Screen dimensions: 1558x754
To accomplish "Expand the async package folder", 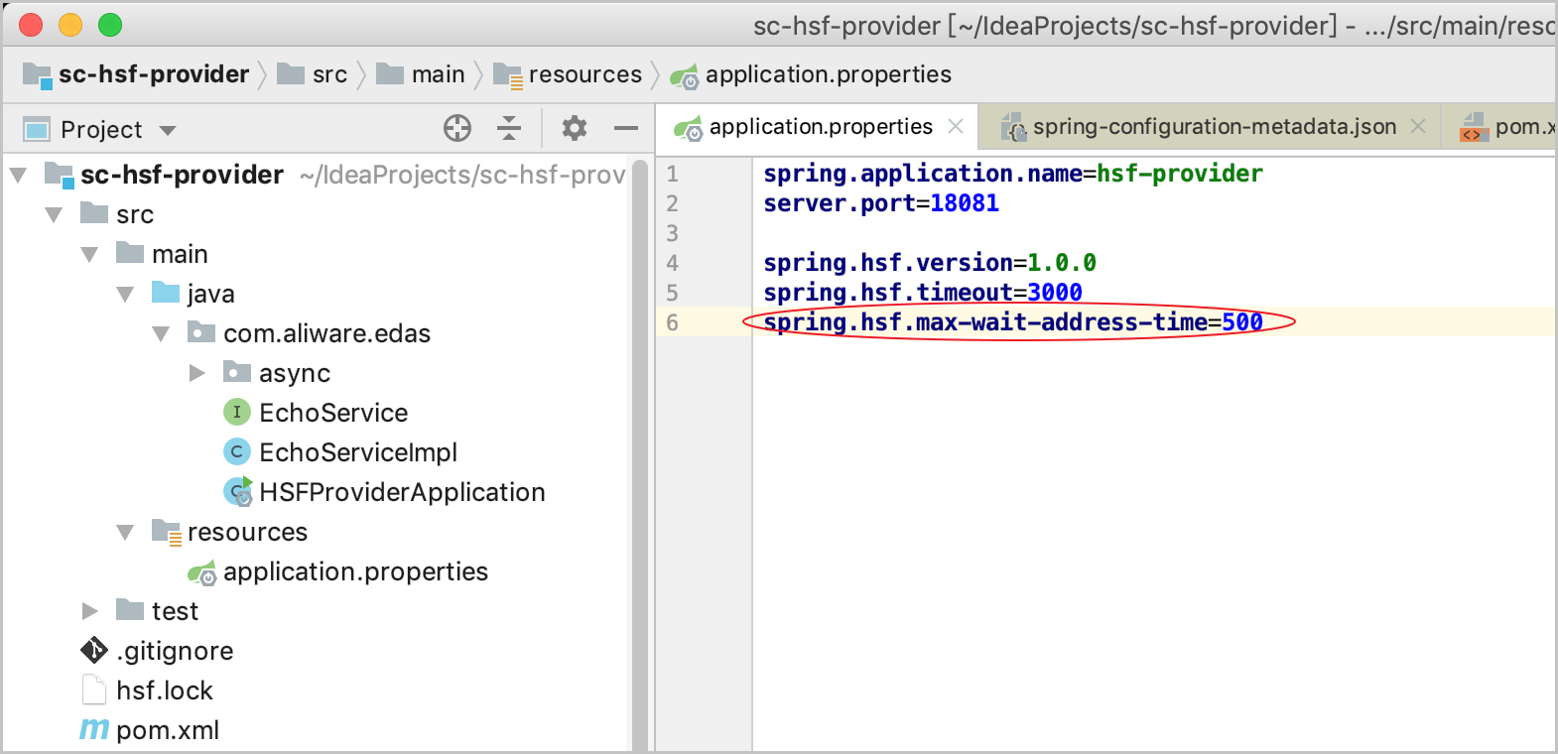I will (x=197, y=373).
